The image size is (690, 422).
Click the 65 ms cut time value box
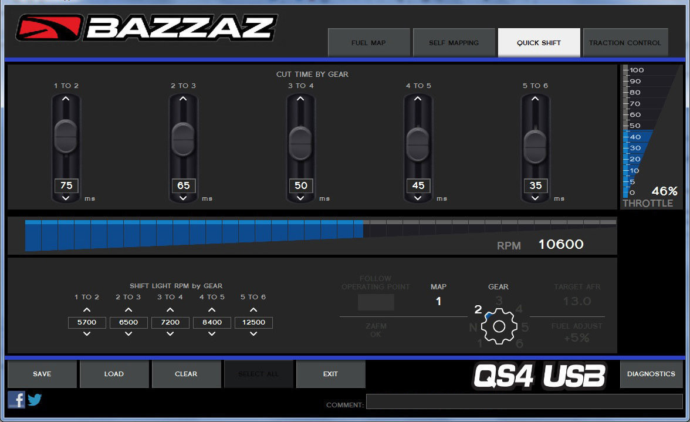click(184, 185)
